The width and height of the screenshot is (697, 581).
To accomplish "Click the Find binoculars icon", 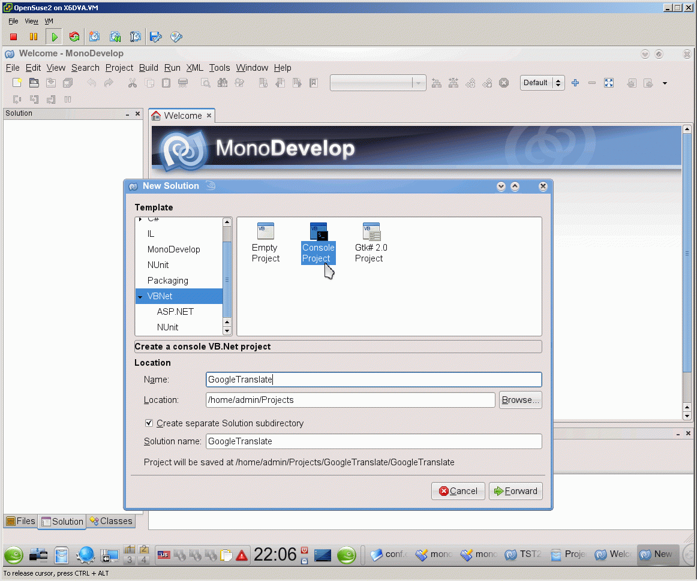I will pyautogui.click(x=223, y=83).
